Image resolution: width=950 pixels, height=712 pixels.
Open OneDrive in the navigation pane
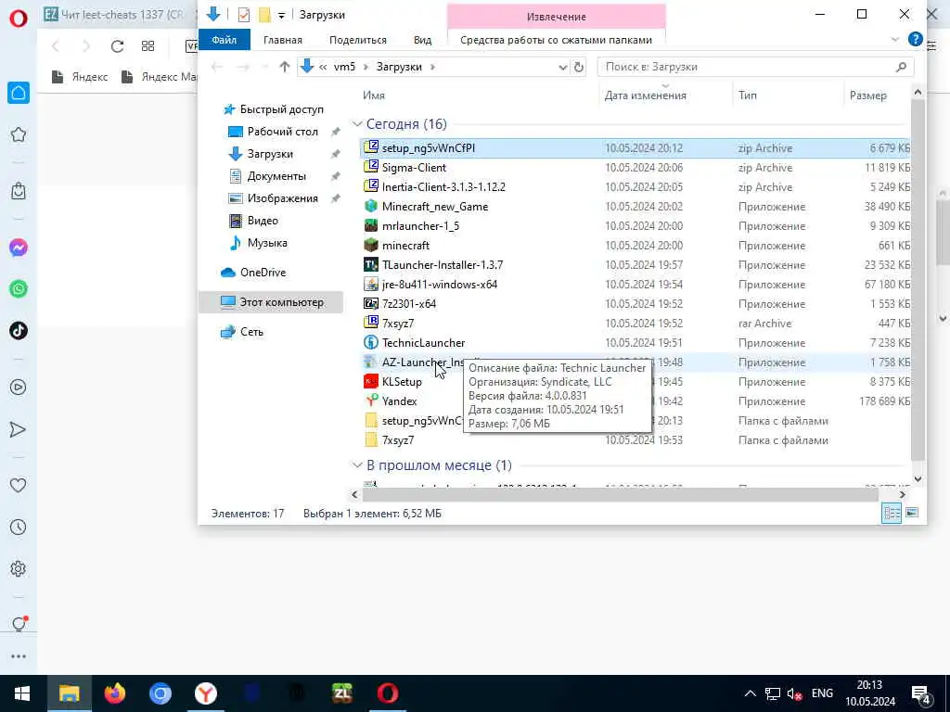coord(263,273)
